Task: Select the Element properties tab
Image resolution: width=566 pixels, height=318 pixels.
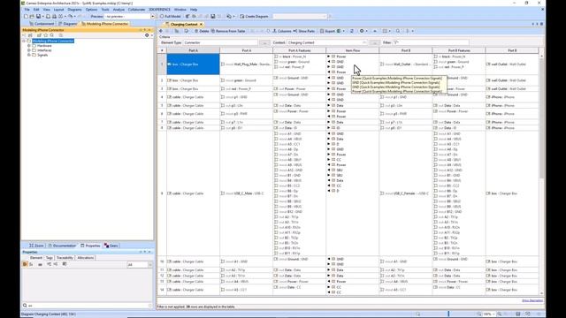Action: coord(35,258)
